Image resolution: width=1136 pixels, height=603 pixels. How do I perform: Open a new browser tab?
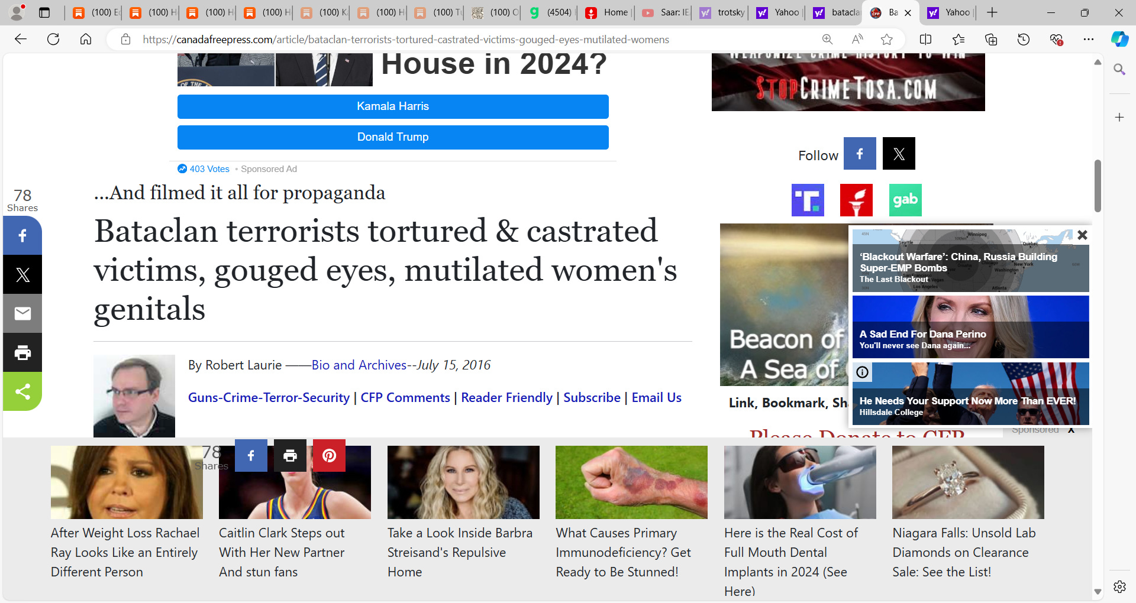coord(992,12)
